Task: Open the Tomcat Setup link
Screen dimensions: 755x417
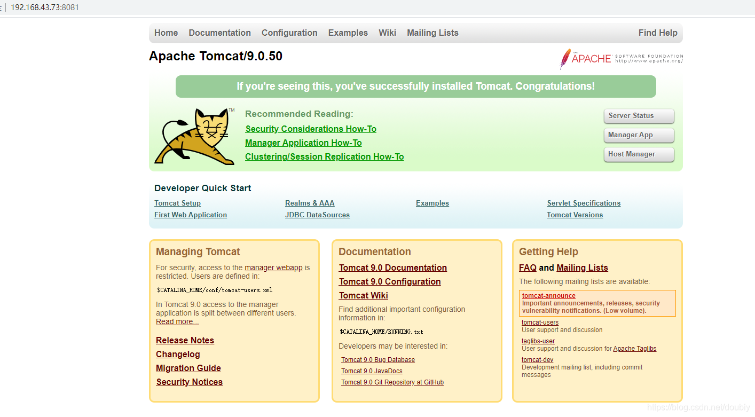Action: (177, 203)
